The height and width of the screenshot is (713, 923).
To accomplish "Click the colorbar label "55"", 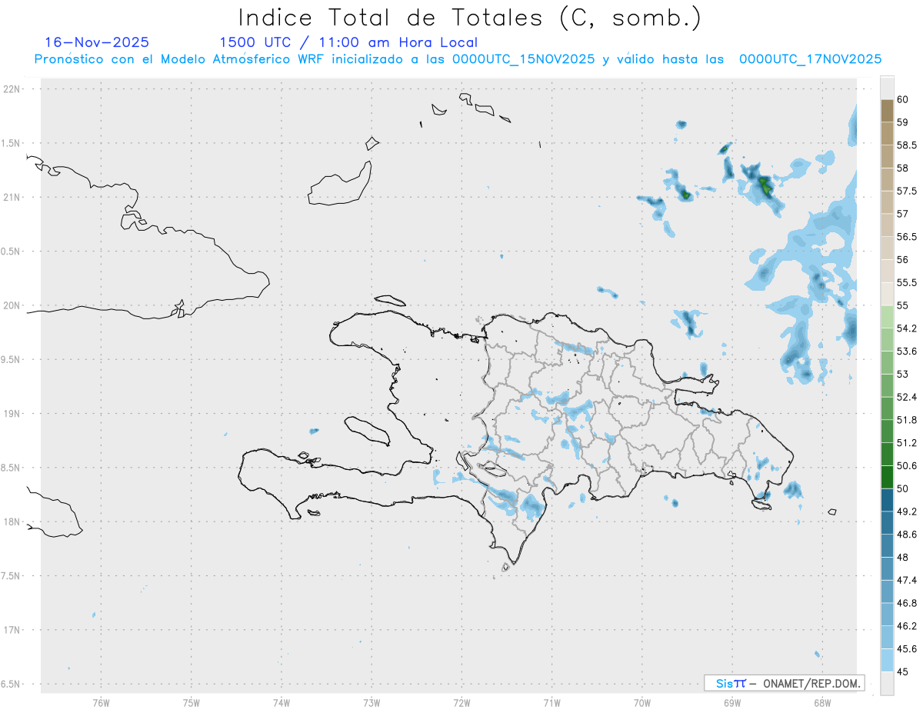I will point(902,306).
